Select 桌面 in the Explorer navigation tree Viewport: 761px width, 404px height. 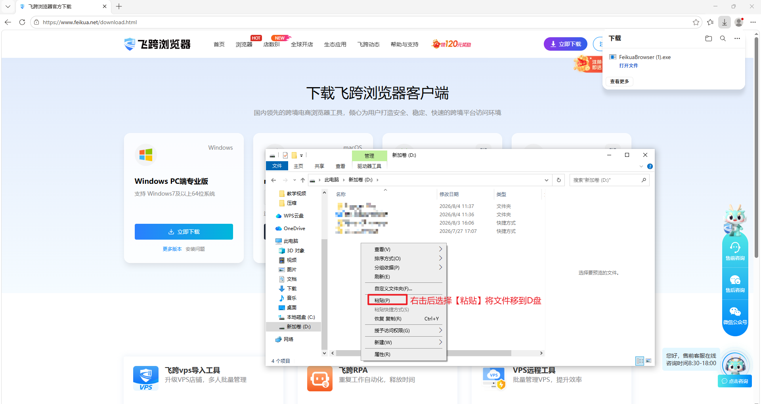coord(288,308)
